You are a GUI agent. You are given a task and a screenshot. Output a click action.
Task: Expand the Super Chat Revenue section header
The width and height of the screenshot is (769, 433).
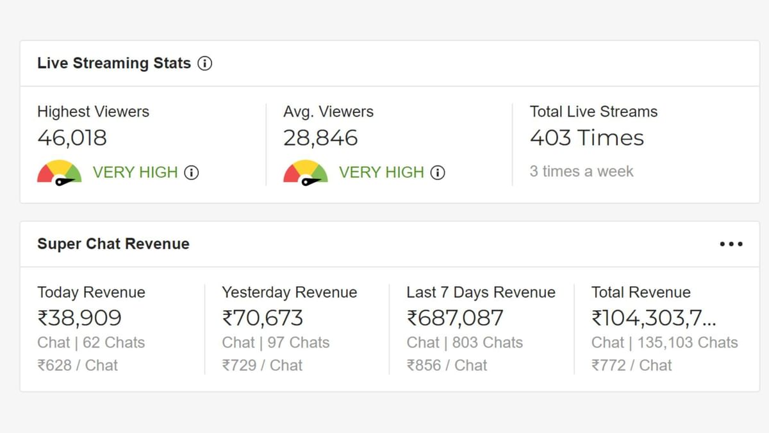(113, 244)
